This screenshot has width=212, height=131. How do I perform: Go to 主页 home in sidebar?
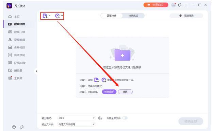[x=17, y=17]
